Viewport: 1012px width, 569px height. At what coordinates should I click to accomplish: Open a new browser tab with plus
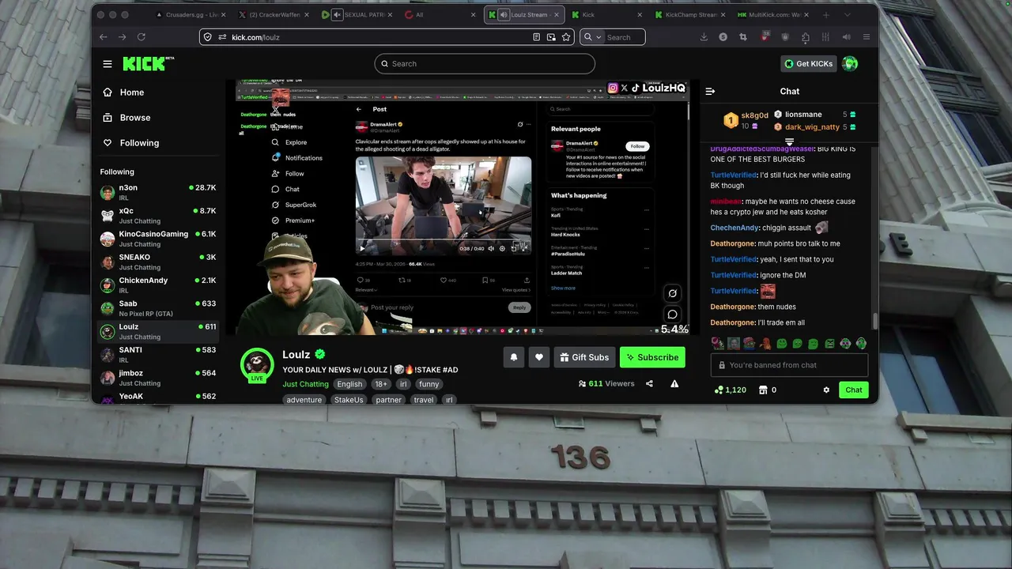(x=826, y=15)
